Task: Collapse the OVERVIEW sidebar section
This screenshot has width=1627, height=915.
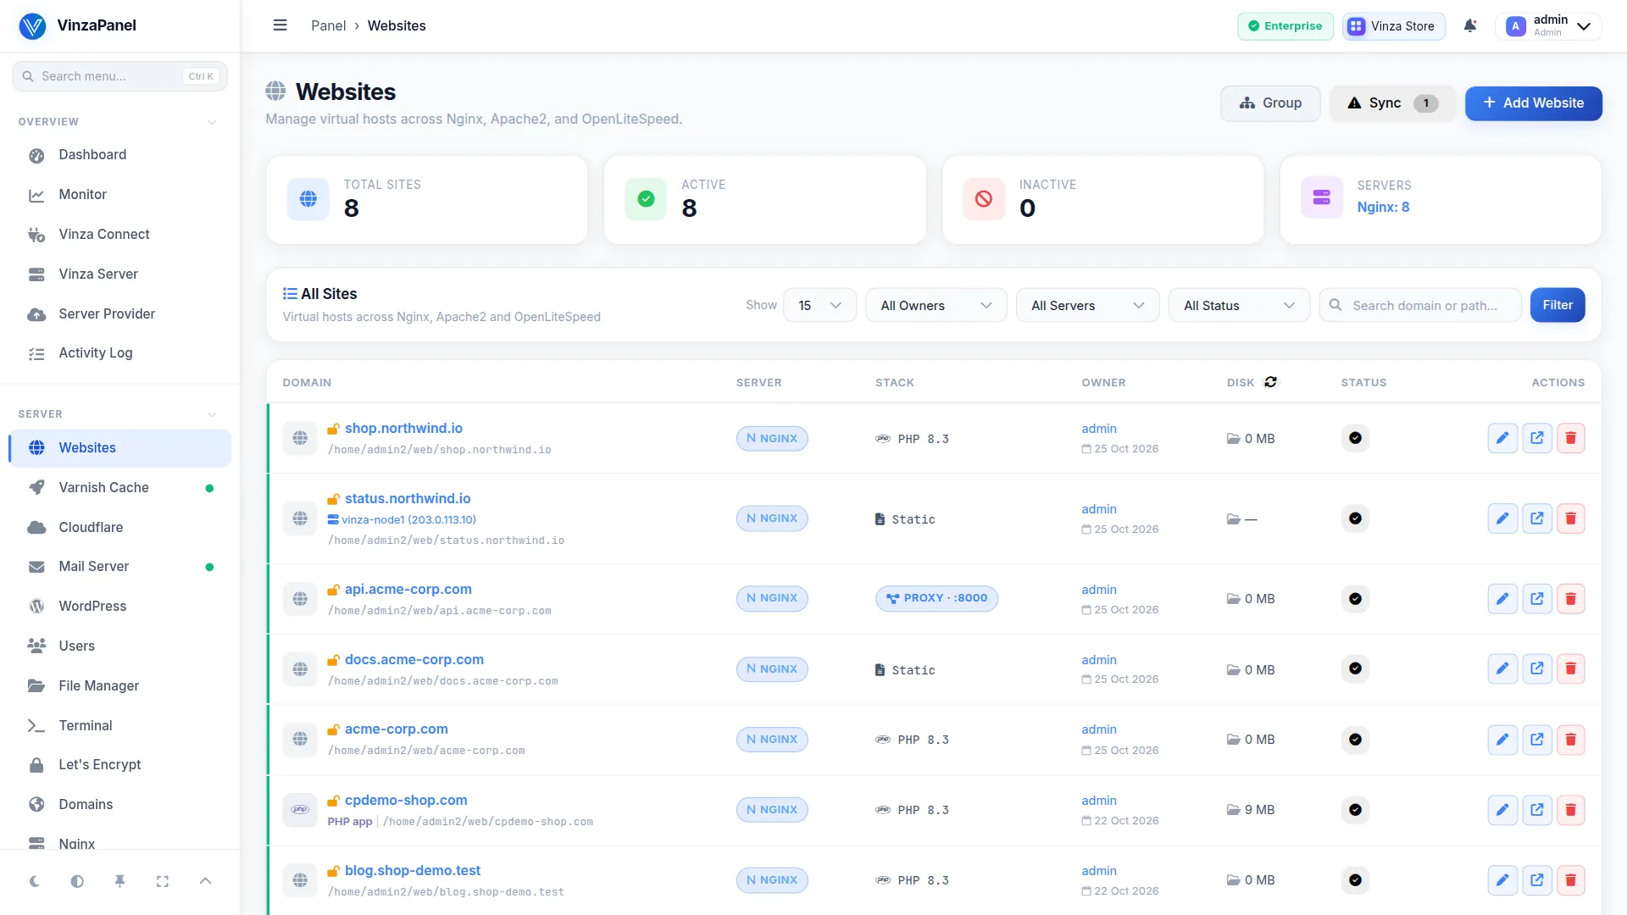Action: click(212, 122)
